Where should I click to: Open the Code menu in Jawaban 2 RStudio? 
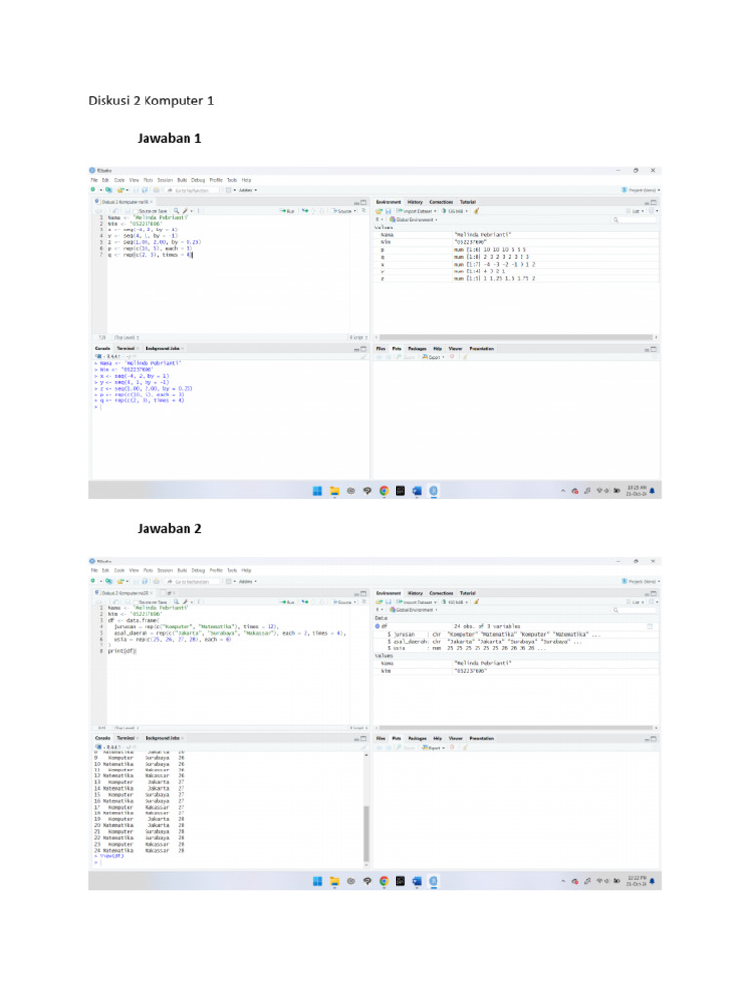click(x=119, y=570)
